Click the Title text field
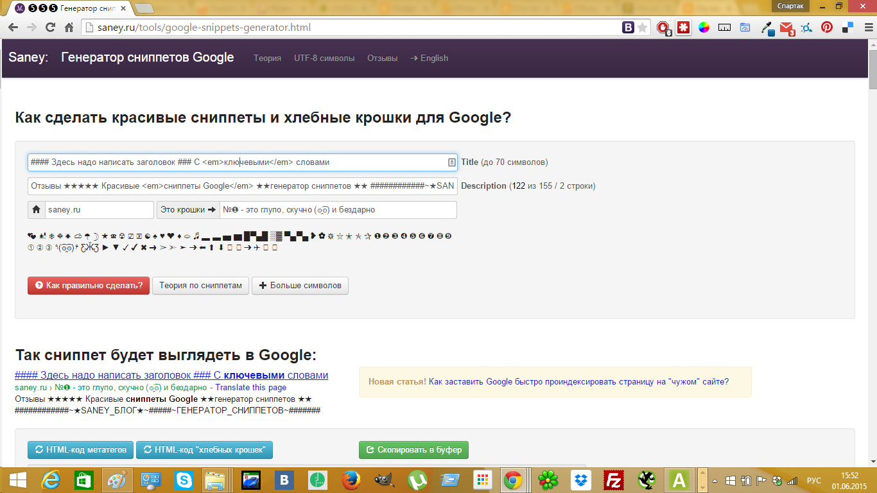 click(x=243, y=162)
